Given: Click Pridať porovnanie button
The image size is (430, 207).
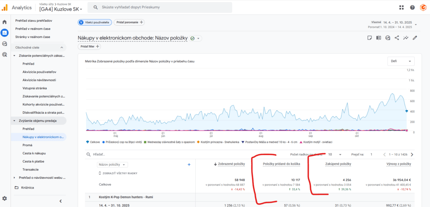Looking at the screenshot, I should 129,22.
